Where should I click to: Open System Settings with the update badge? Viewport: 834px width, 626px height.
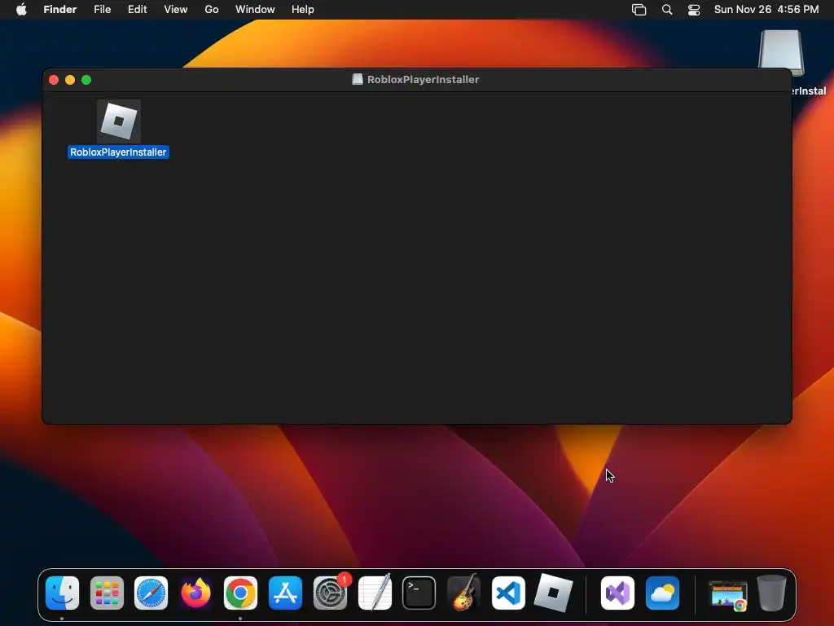pyautogui.click(x=331, y=593)
